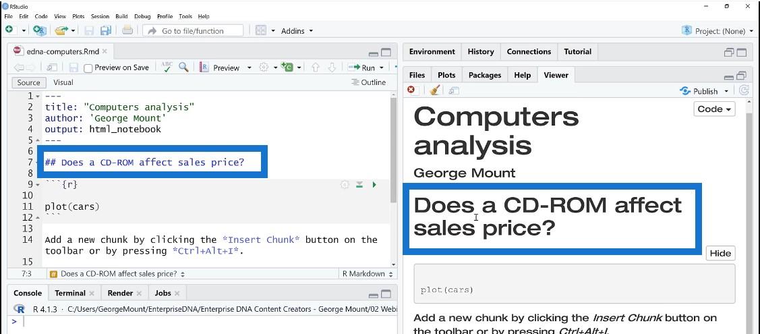Open the Project: (None) menu
760x334 pixels.
[x=717, y=30]
